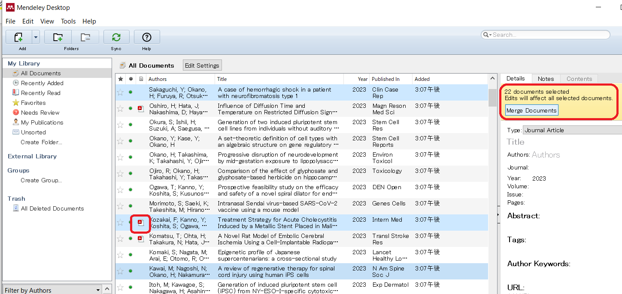Click Edit Settings for All Documents

202,65
